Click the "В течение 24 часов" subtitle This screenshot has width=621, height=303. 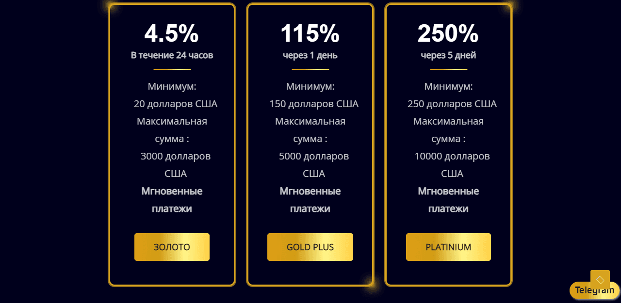[172, 55]
